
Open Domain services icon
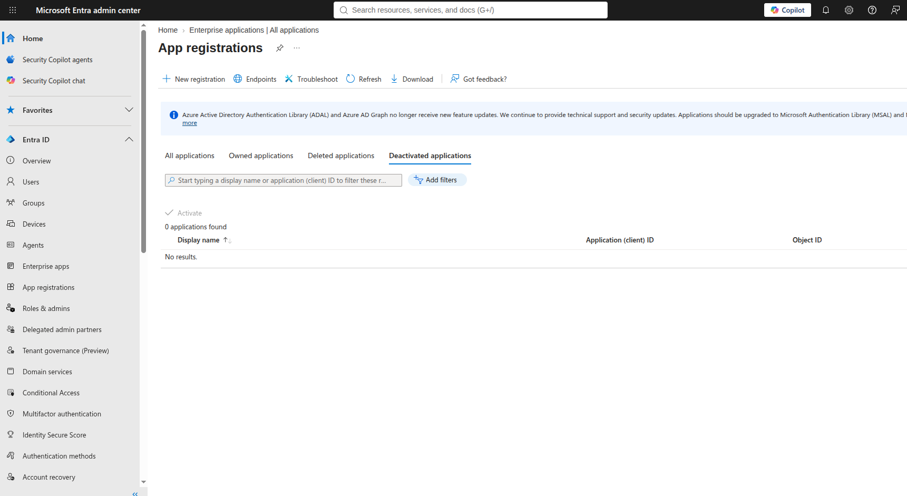click(x=11, y=371)
